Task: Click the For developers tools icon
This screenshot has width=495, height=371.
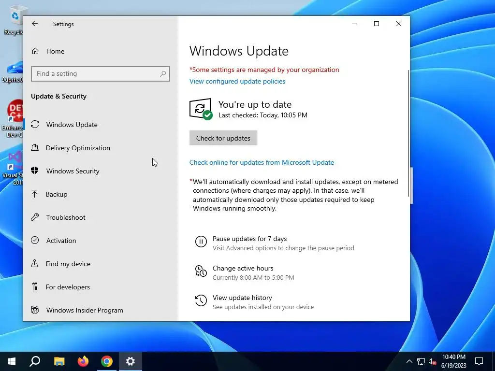Action: pos(35,286)
